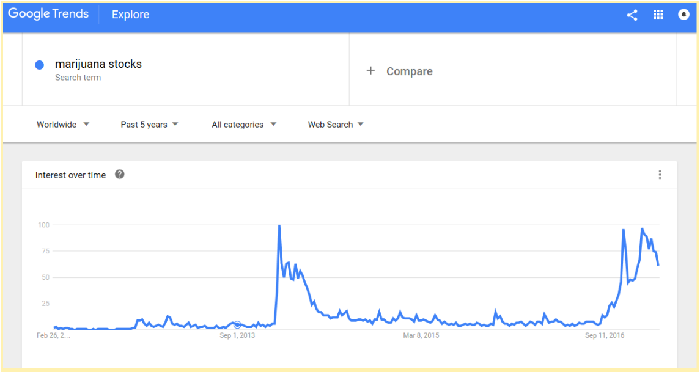Open the Google apps grid
Viewport: 700px width, 372px height.
[x=658, y=15]
